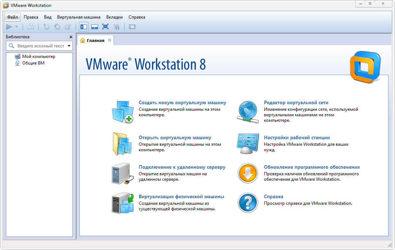Enter full screen mode from toolbar
The height and width of the screenshot is (250, 395).
106,27
